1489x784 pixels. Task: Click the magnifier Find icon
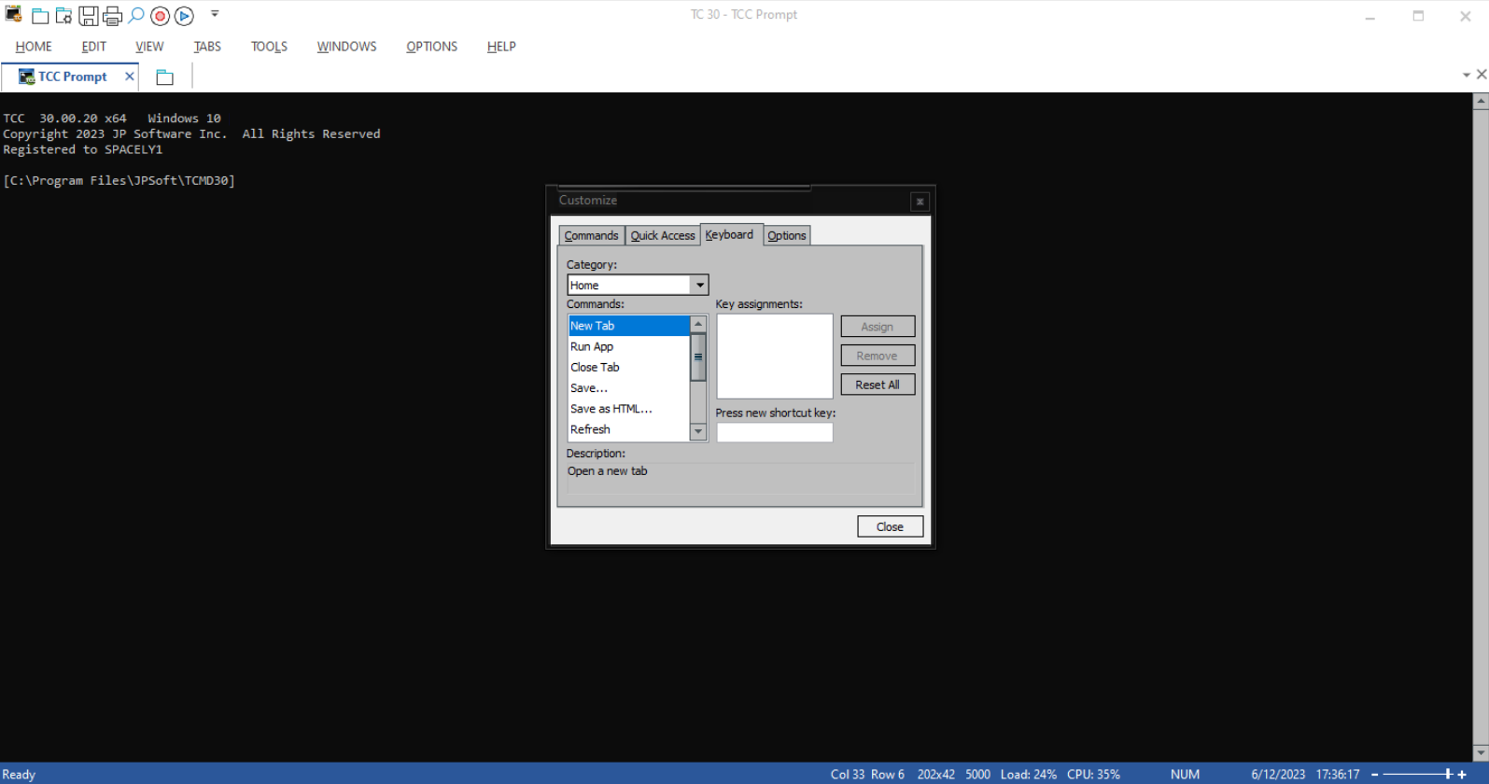coord(136,15)
